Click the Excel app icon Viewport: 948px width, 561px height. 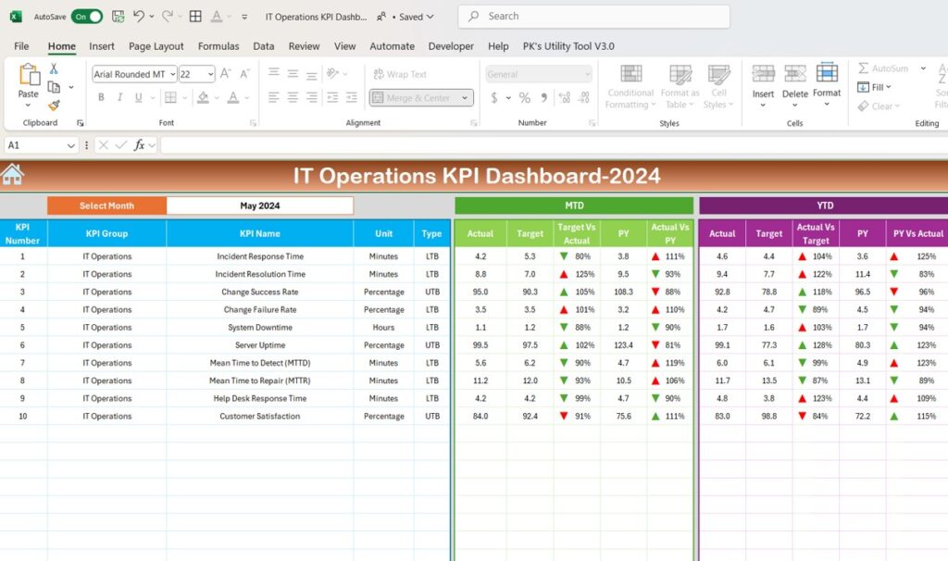16,17
